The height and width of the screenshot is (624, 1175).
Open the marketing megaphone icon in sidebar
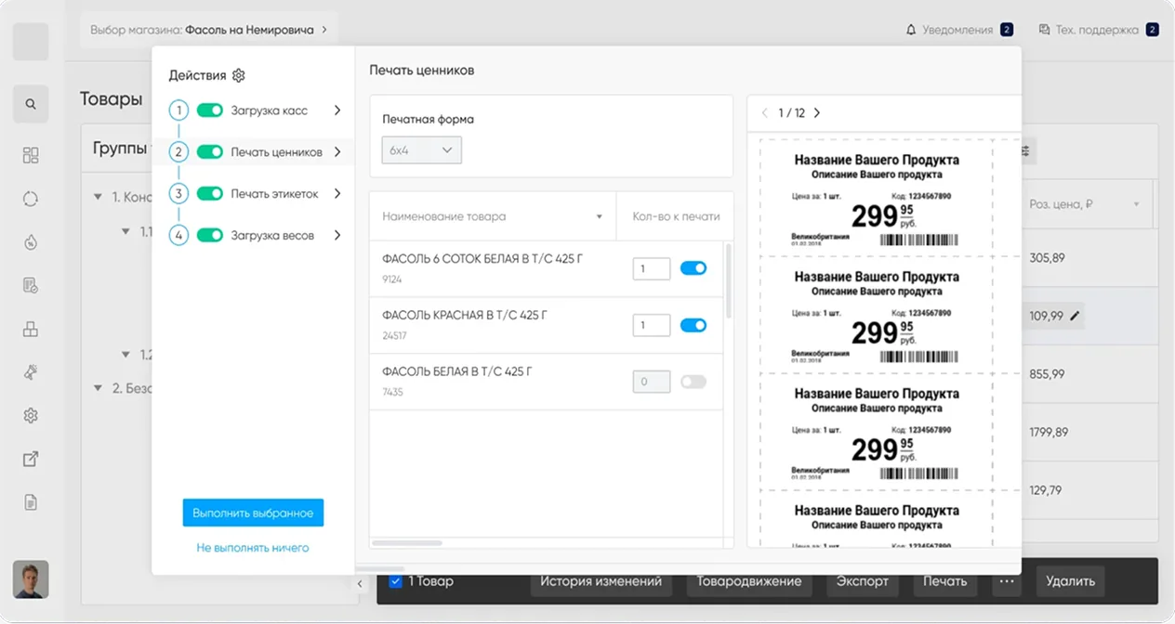pos(31,372)
